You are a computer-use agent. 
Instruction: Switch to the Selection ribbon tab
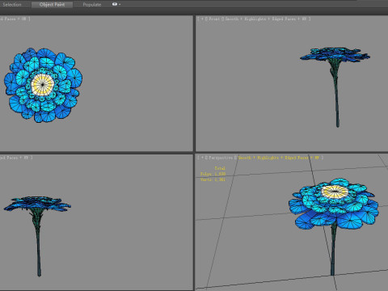click(12, 4)
